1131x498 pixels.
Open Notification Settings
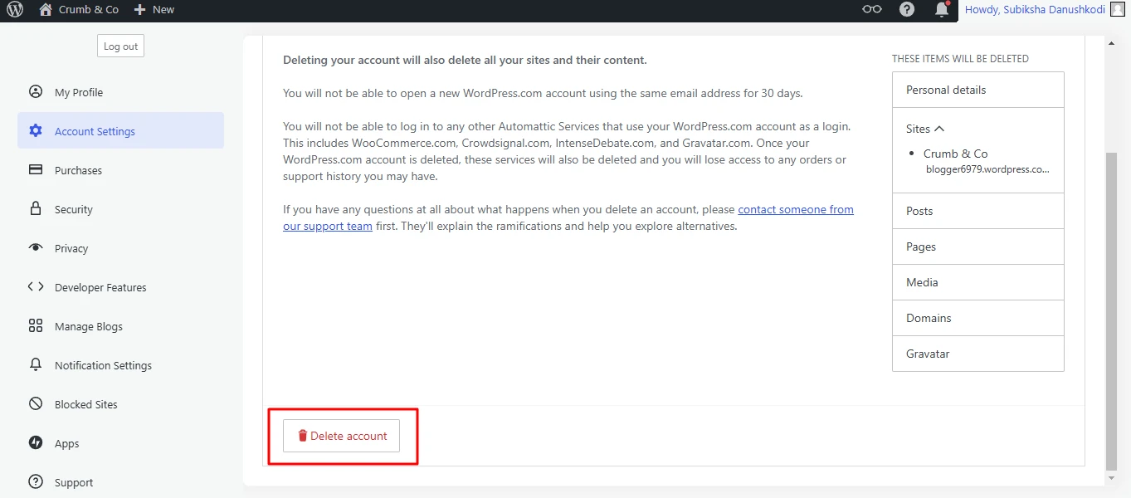[103, 365]
